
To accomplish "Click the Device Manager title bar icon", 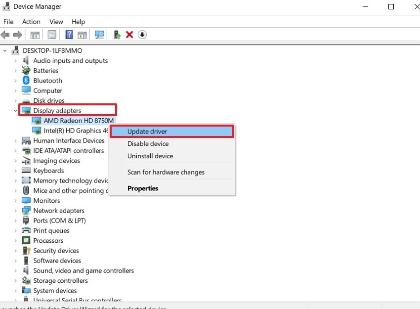I will 6,6.
